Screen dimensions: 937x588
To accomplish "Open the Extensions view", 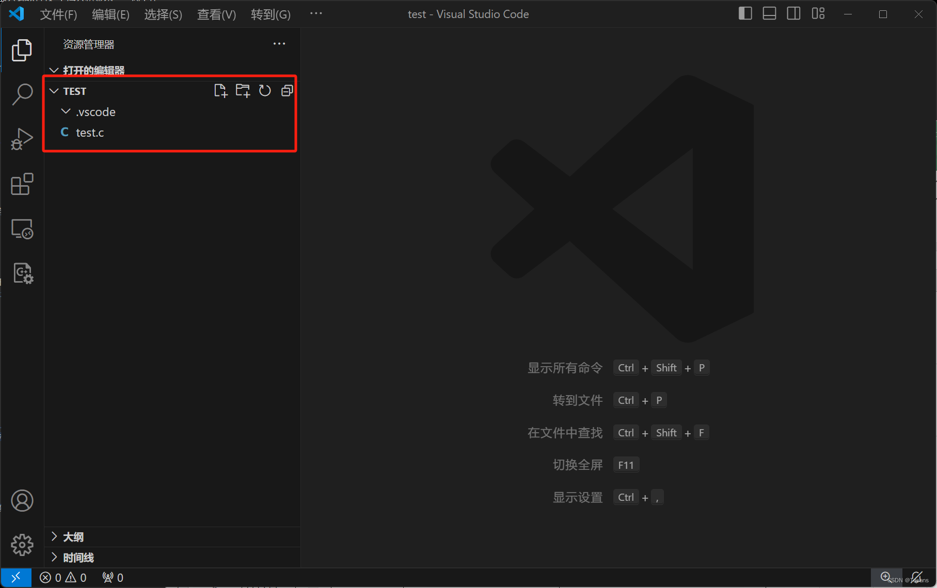I will [22, 184].
